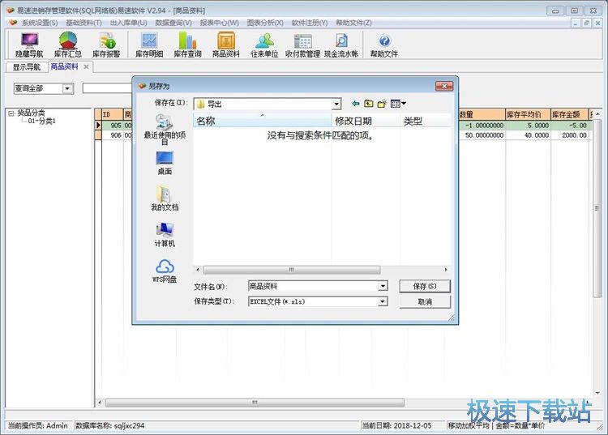The height and width of the screenshot is (435, 608).
Task: Open the 现金流水帐 toolbar icon
Action: [x=341, y=45]
